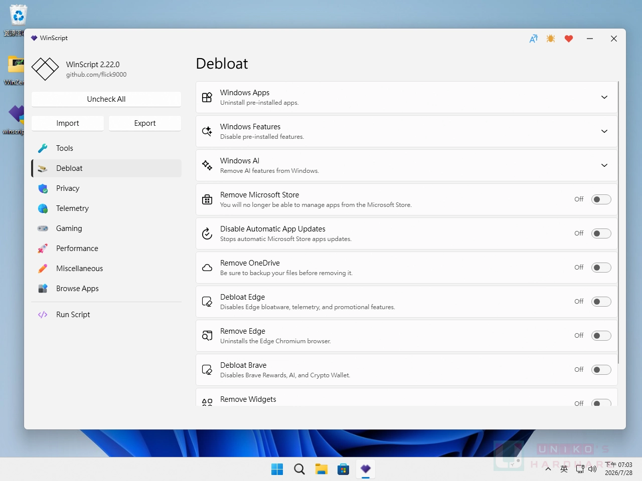Expand the Windows Apps section chevron

pyautogui.click(x=604, y=97)
